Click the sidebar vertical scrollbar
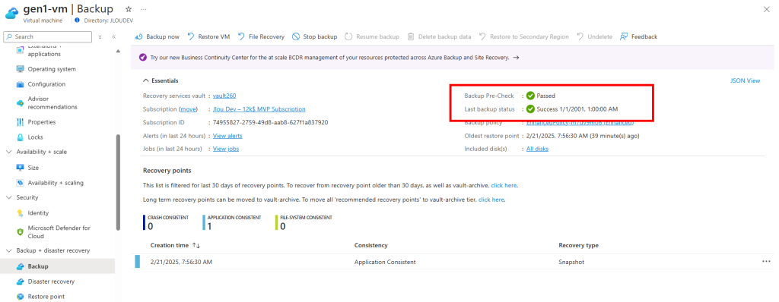Image resolution: width=779 pixels, height=302 pixels. tap(118, 182)
